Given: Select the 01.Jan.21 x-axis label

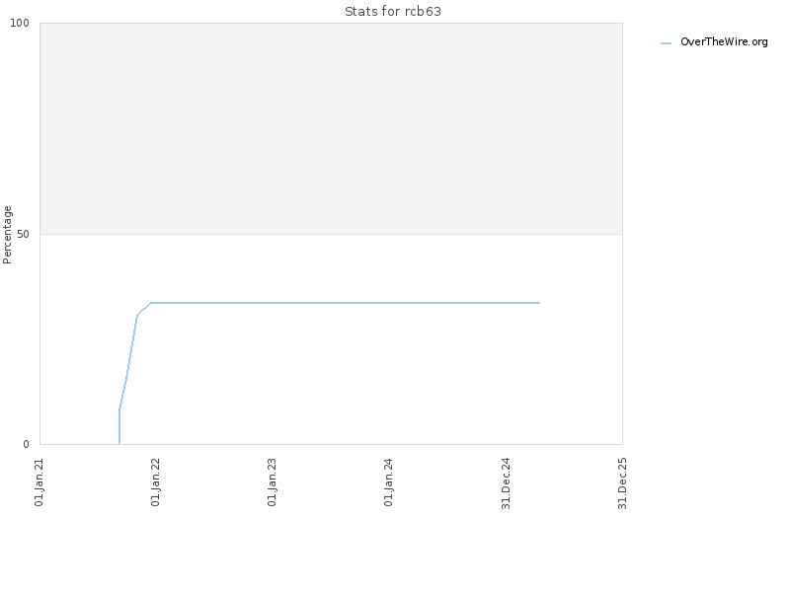Looking at the screenshot, I should tap(39, 482).
